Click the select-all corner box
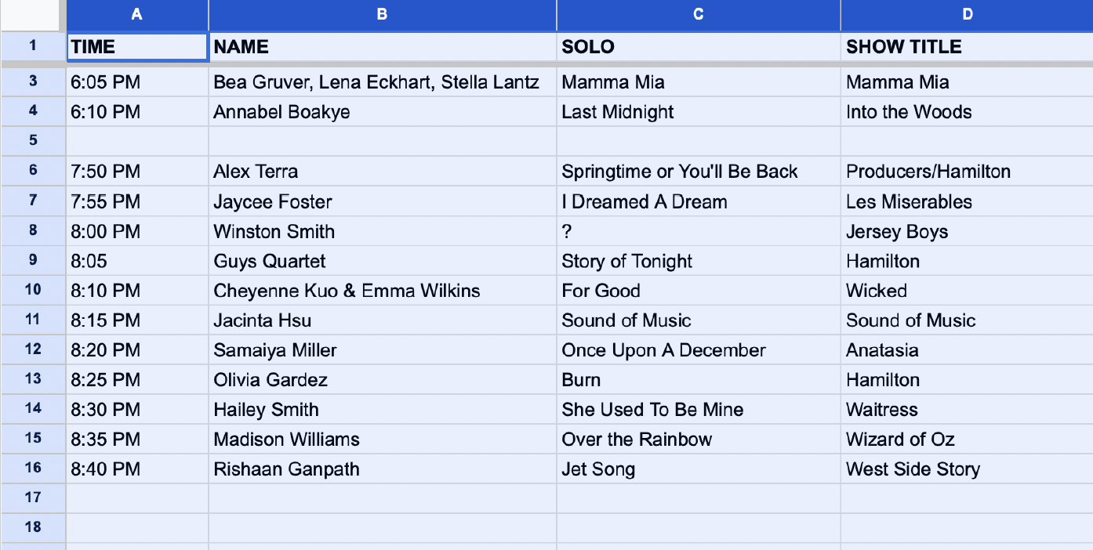 point(33,14)
